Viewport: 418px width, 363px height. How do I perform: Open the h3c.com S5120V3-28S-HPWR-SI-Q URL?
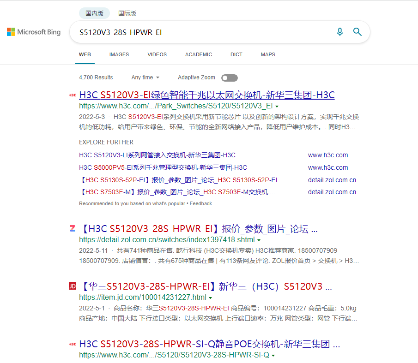pos(174,355)
